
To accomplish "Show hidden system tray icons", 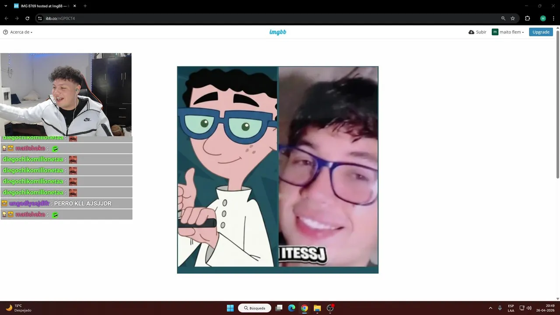I will pos(490,308).
